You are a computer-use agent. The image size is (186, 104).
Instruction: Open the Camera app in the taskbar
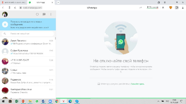coord(10,101)
